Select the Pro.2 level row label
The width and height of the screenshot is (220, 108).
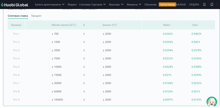(16, 42)
